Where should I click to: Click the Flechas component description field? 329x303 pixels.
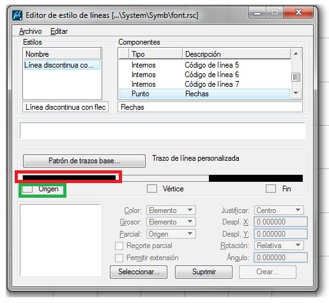210,107
